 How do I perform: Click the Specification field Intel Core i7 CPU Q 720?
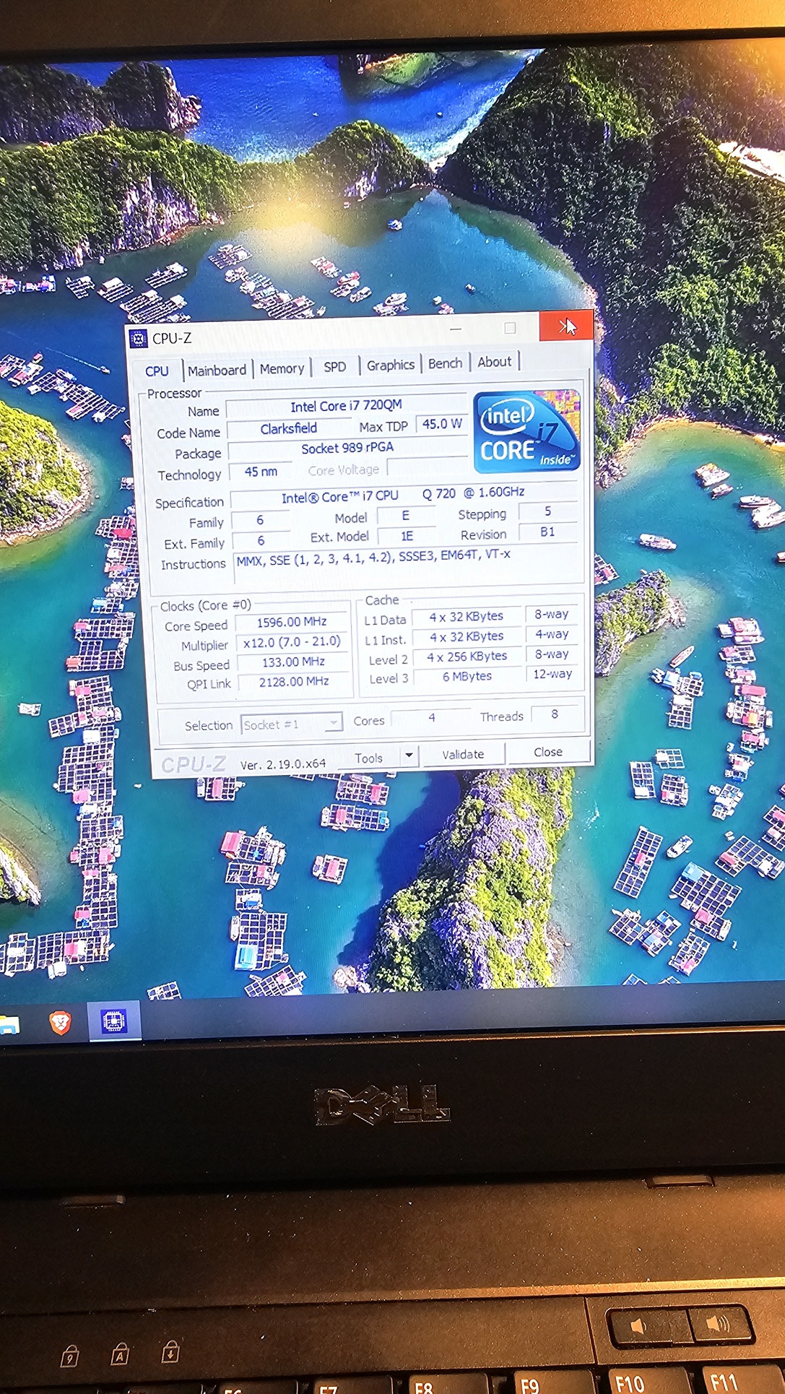click(403, 495)
